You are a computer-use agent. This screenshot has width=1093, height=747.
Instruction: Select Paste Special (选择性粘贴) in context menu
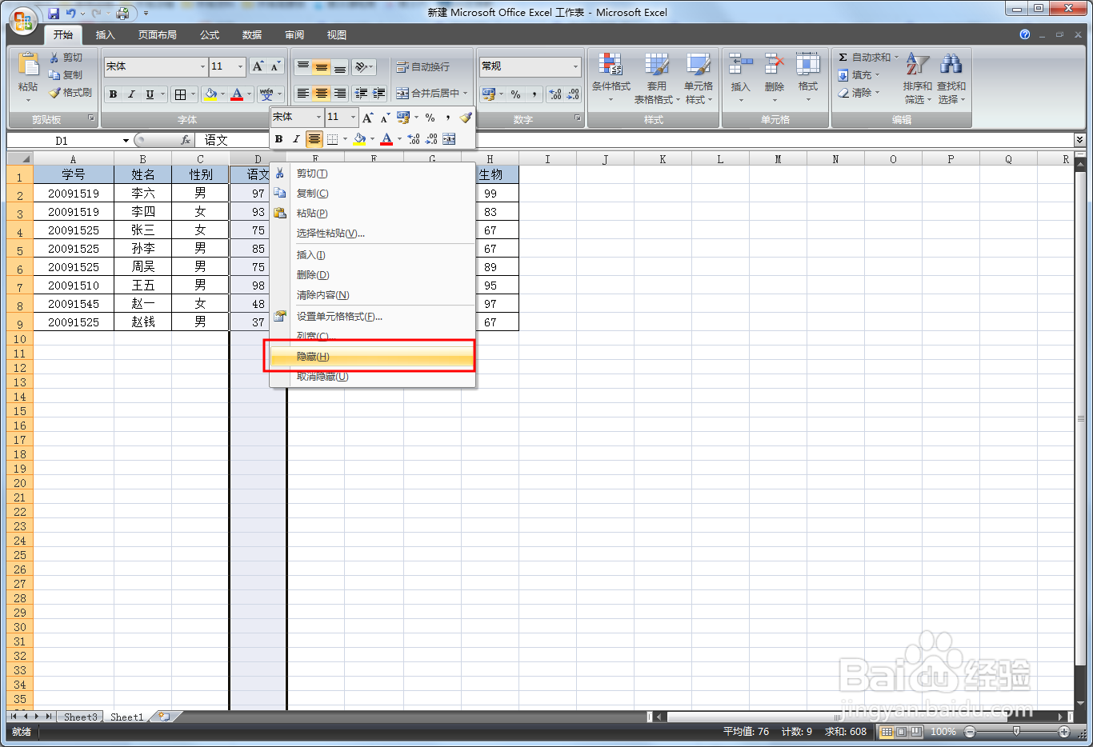(x=373, y=234)
